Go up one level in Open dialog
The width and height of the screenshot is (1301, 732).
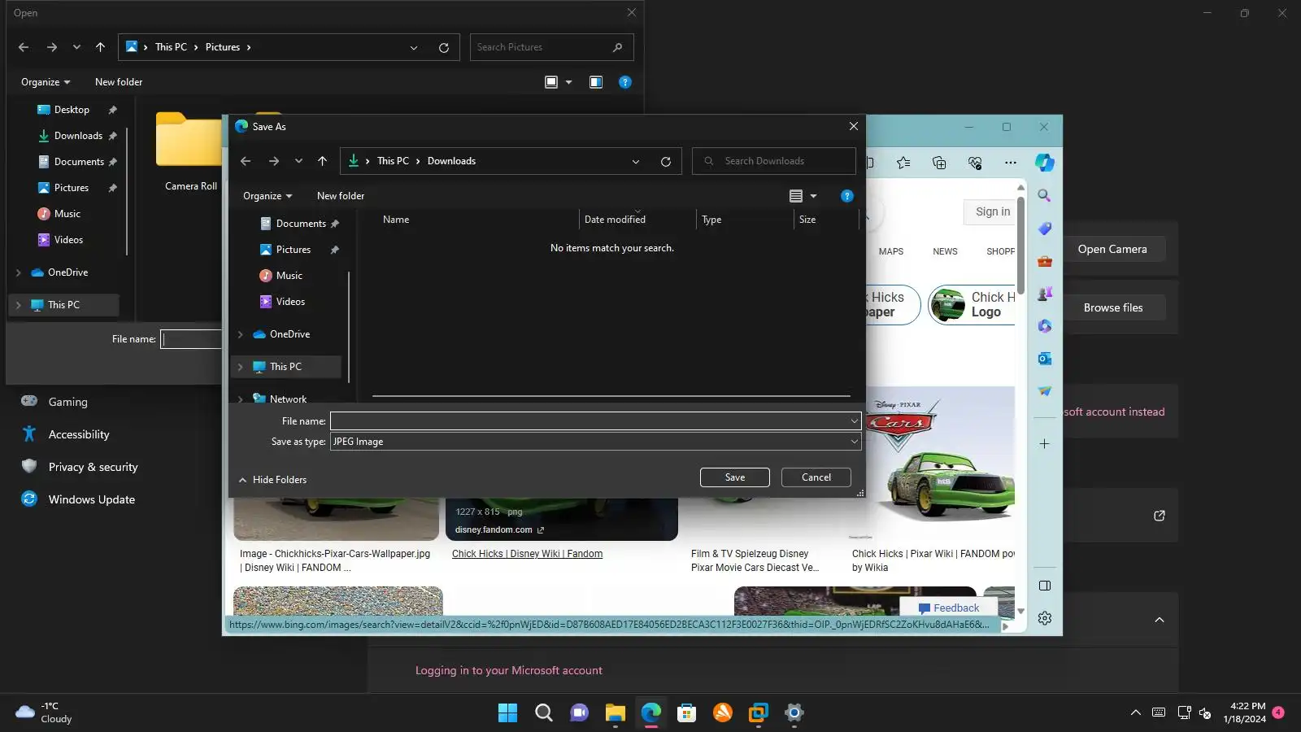(x=100, y=47)
